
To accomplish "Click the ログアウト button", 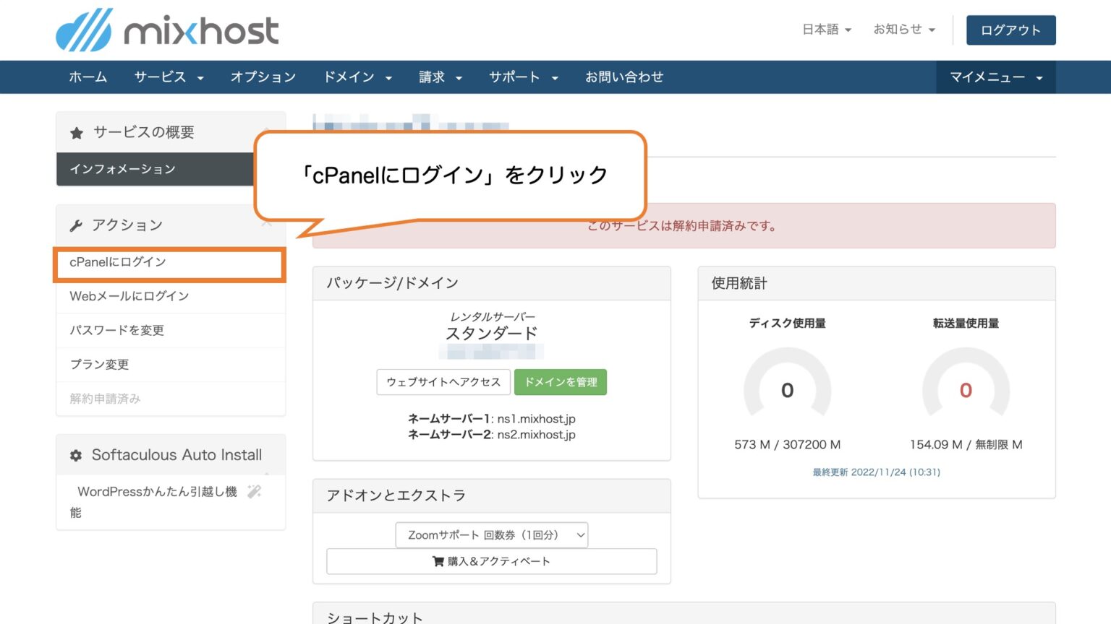I will [1010, 30].
